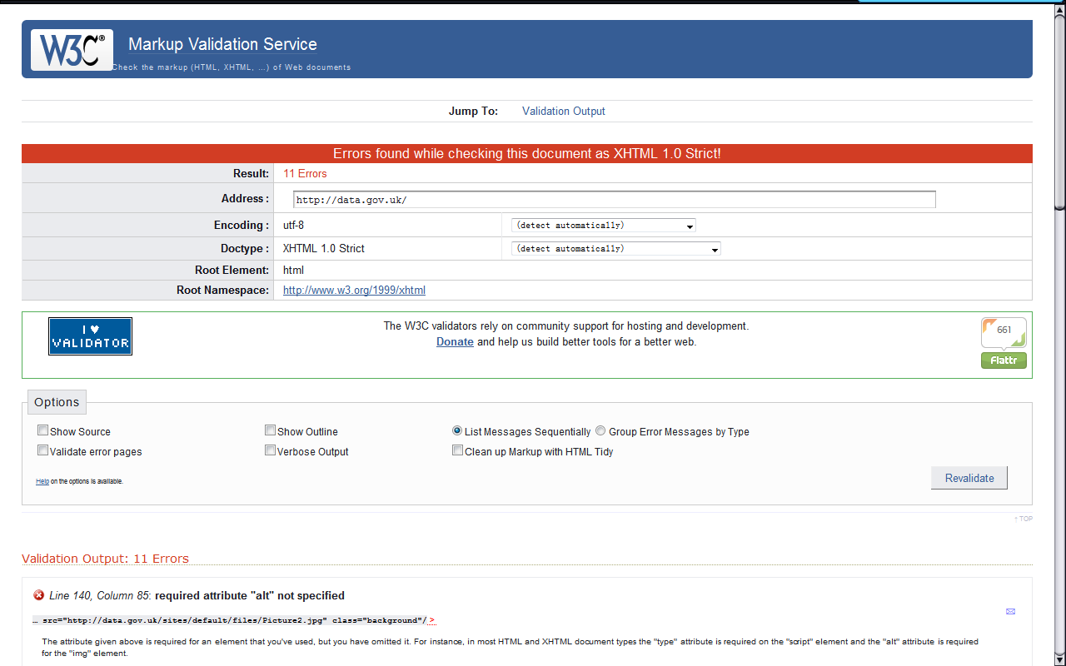Screen dimensions: 1066x666
Task: Click the I love Validator badge
Action: coord(90,336)
